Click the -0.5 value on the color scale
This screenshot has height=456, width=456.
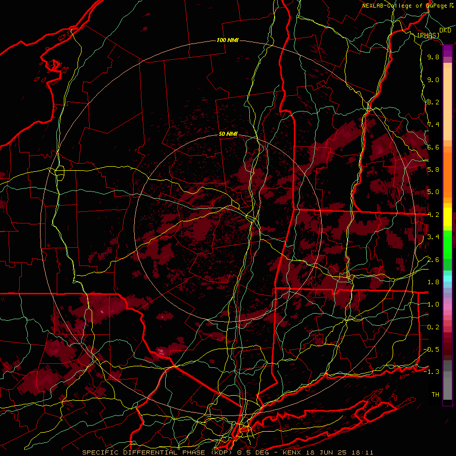(431, 350)
